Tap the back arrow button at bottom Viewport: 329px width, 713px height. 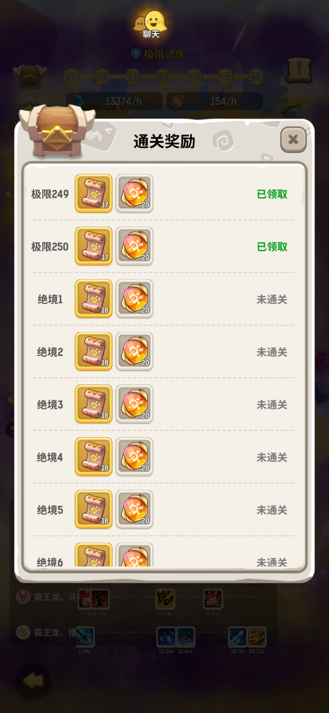tap(33, 681)
